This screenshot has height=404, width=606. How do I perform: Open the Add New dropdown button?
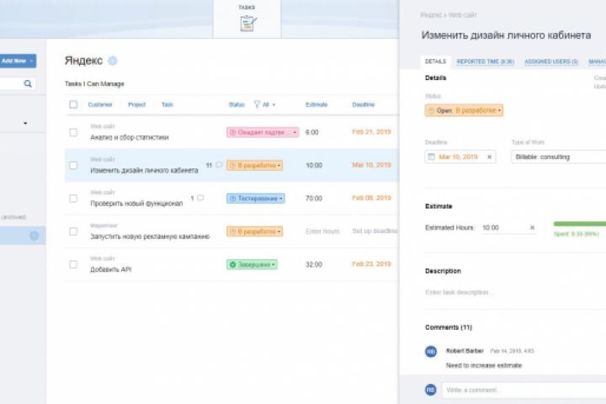18,61
